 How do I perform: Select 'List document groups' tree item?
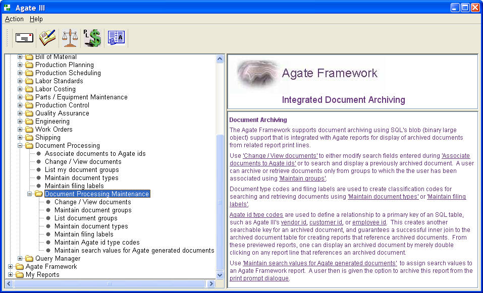pos(86,218)
